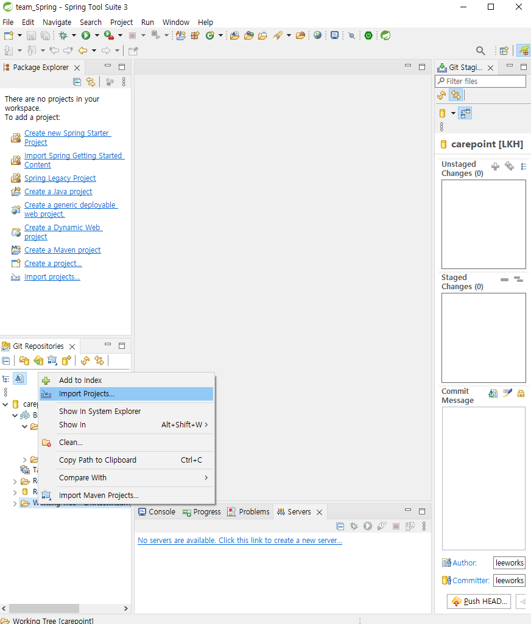Toggle unstaged changes presentation icon
This screenshot has height=624, width=531.
click(x=524, y=166)
